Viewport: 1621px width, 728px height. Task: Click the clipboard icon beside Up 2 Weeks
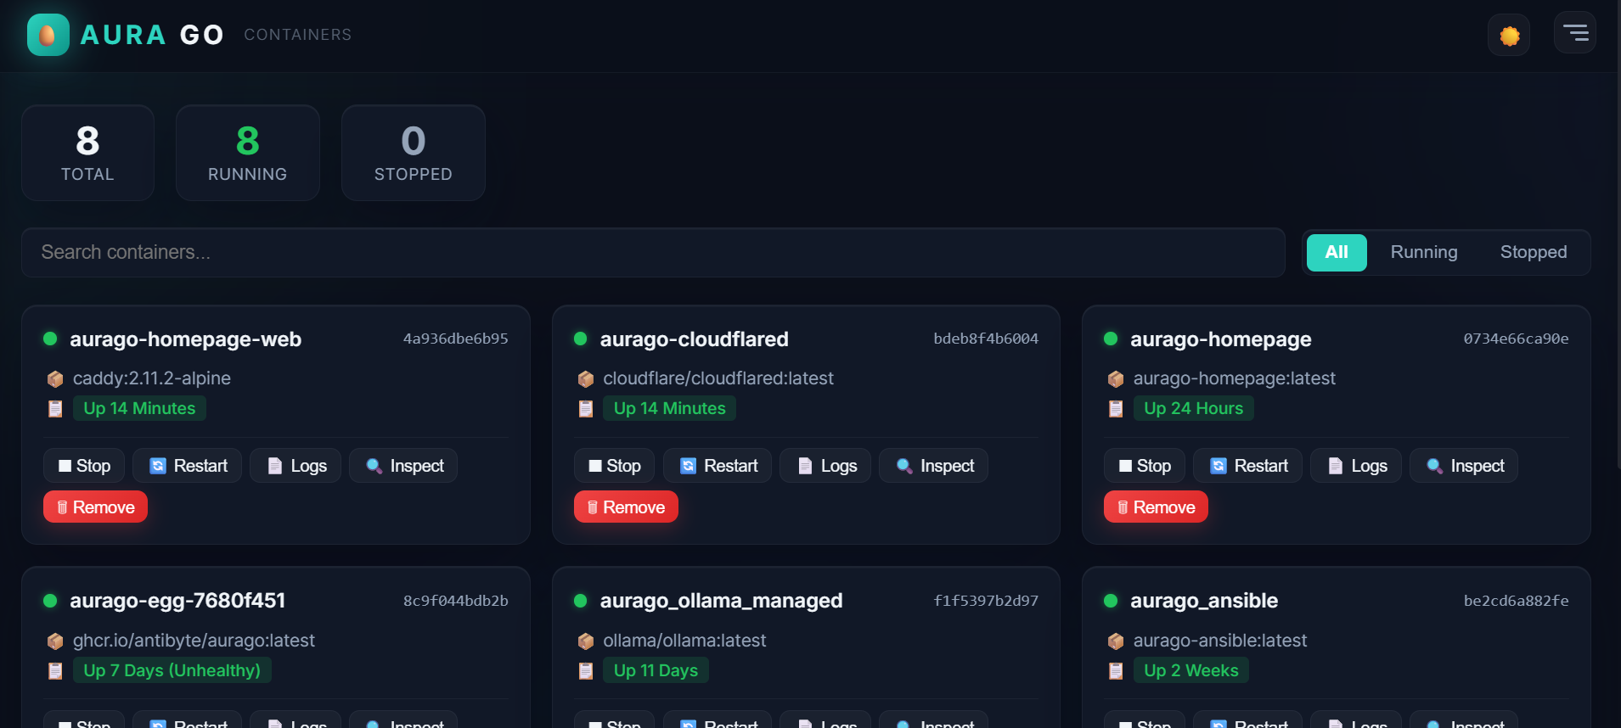(x=1116, y=671)
